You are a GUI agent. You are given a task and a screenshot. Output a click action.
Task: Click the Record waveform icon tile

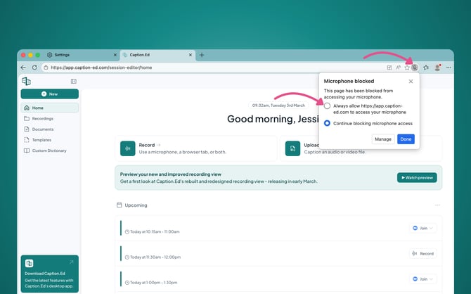coord(127,148)
